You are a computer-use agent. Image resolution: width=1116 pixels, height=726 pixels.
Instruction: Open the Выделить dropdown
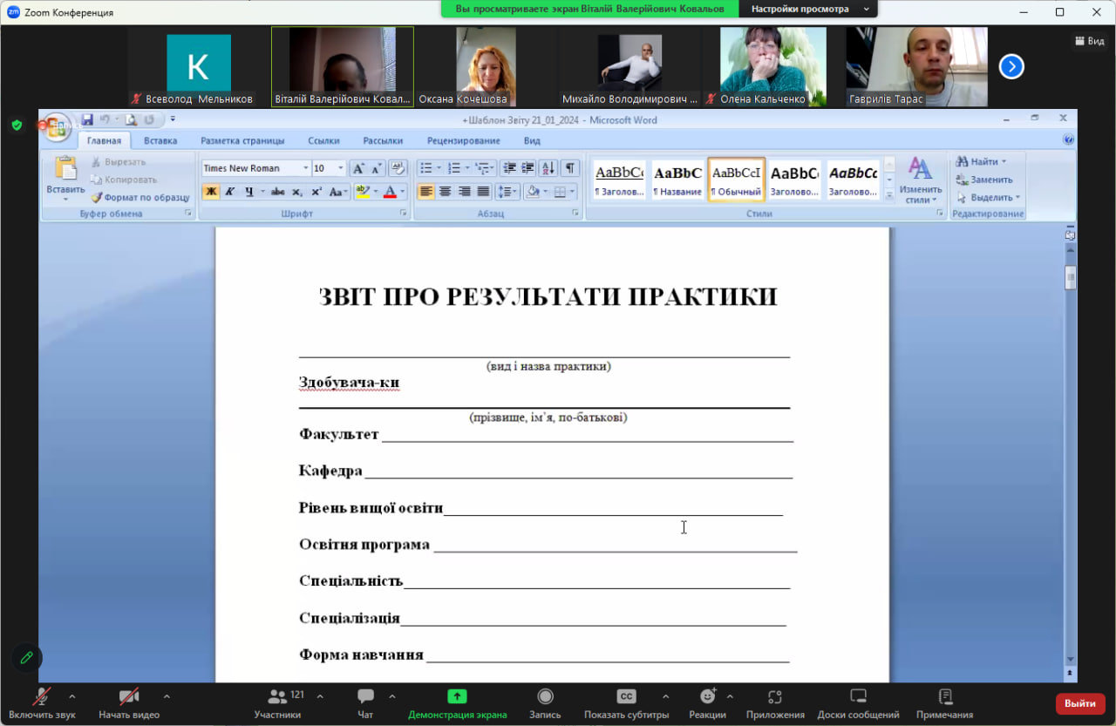(989, 198)
